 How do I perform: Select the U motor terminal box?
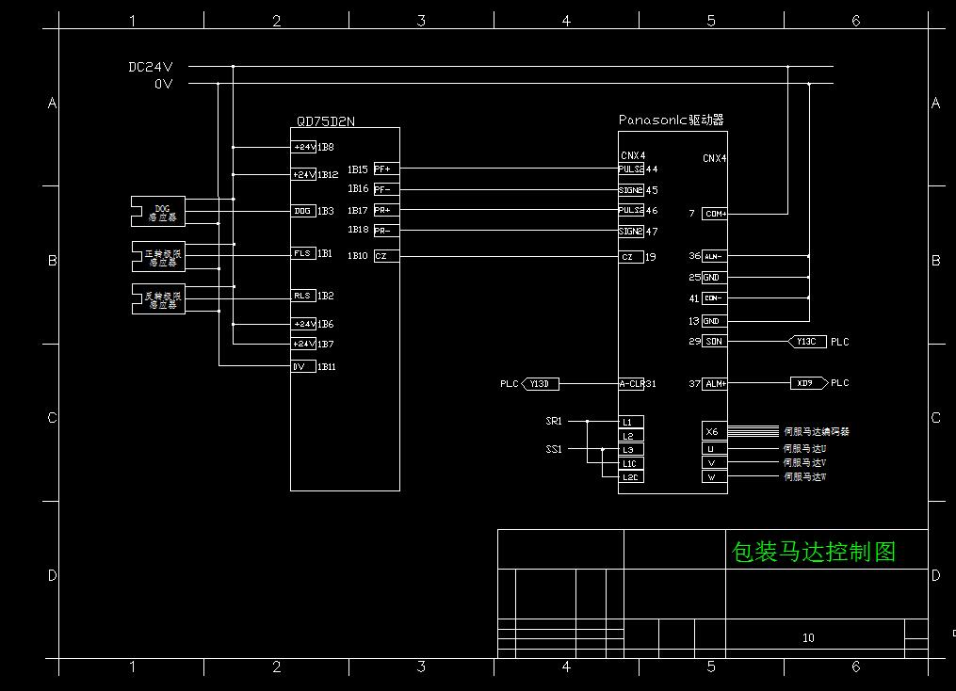[715, 449]
